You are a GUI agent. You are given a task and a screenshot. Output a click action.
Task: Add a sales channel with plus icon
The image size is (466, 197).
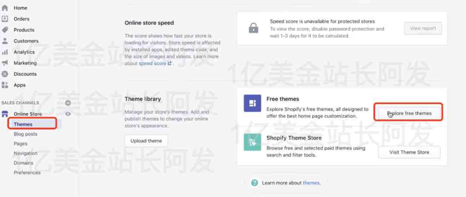coord(68,103)
